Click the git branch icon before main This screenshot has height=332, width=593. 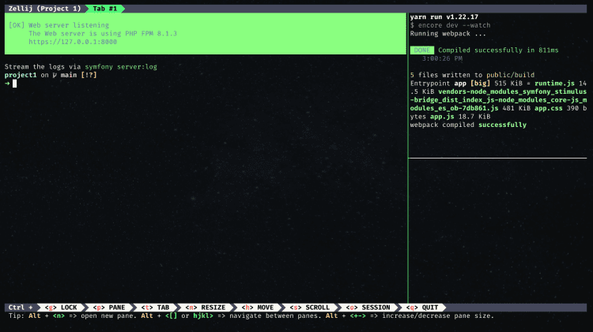point(55,75)
